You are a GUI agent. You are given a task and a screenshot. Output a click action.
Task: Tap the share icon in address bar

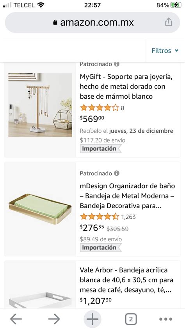point(169,22)
